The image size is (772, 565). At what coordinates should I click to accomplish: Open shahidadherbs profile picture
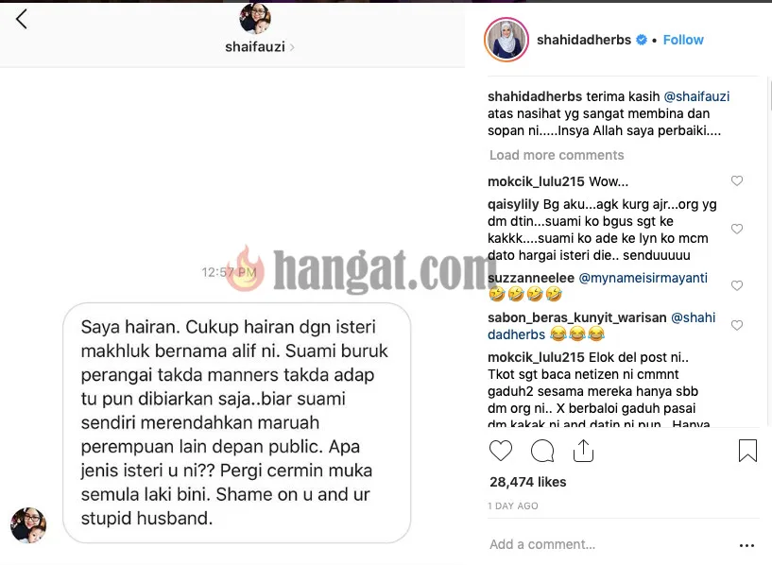506,40
